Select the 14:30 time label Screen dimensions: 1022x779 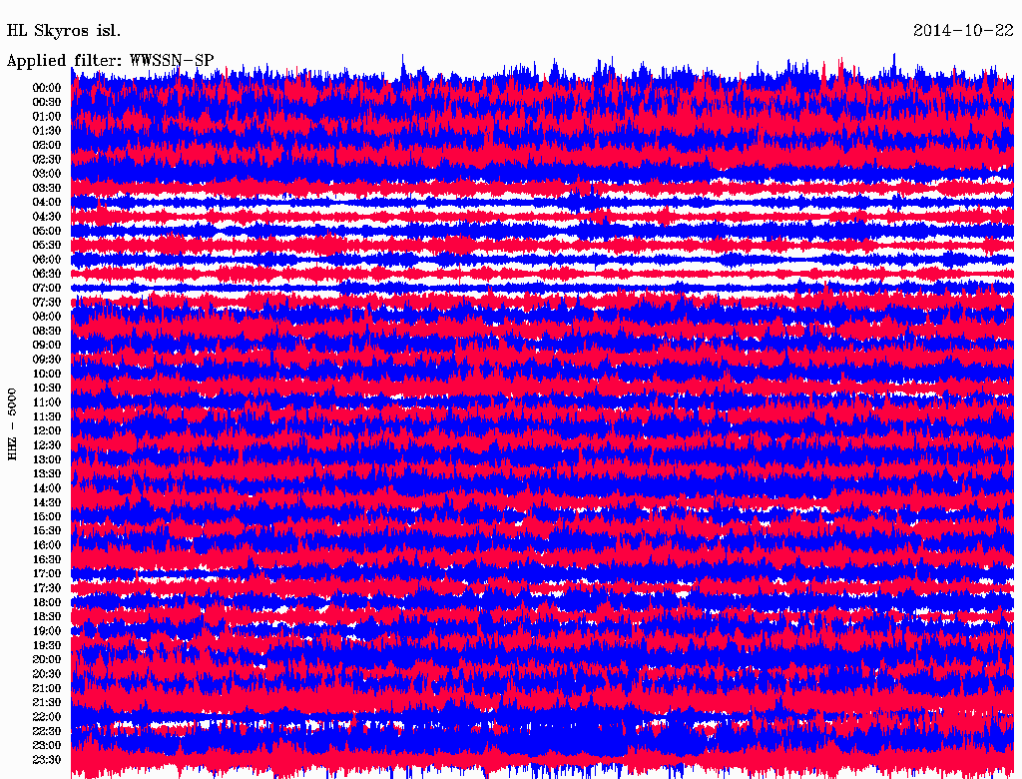coord(46,502)
